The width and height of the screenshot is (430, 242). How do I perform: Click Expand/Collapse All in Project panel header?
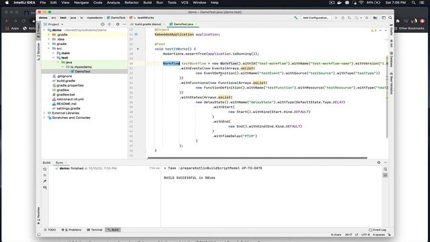pyautogui.click(x=109, y=24)
